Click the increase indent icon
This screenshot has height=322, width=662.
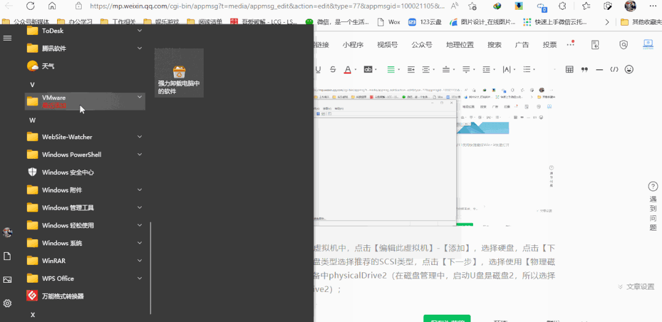point(411,69)
